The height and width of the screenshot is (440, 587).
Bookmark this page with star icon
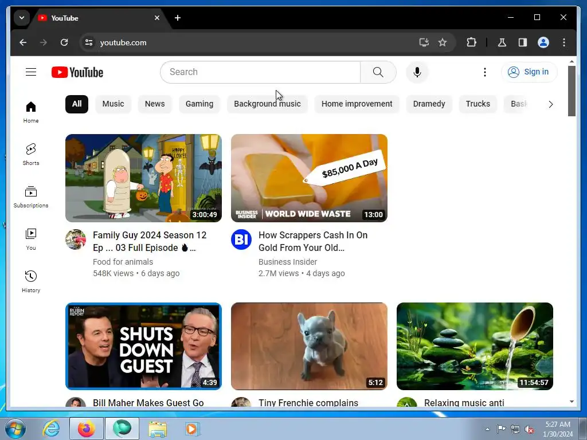(443, 42)
